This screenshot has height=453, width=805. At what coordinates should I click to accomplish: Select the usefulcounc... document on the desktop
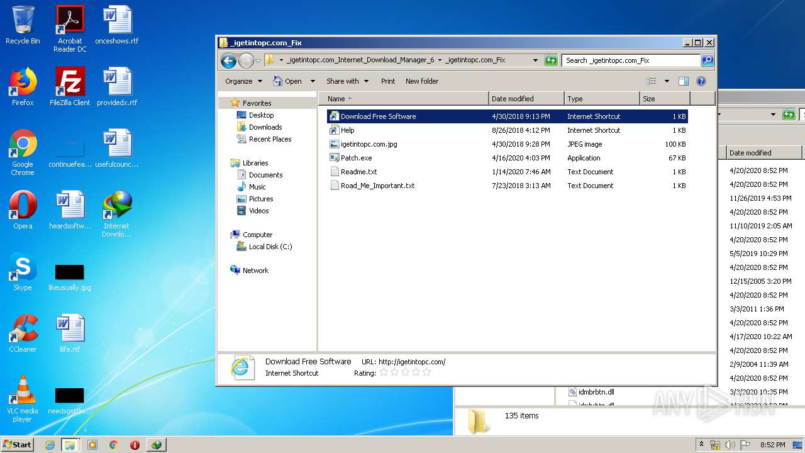pyautogui.click(x=117, y=148)
